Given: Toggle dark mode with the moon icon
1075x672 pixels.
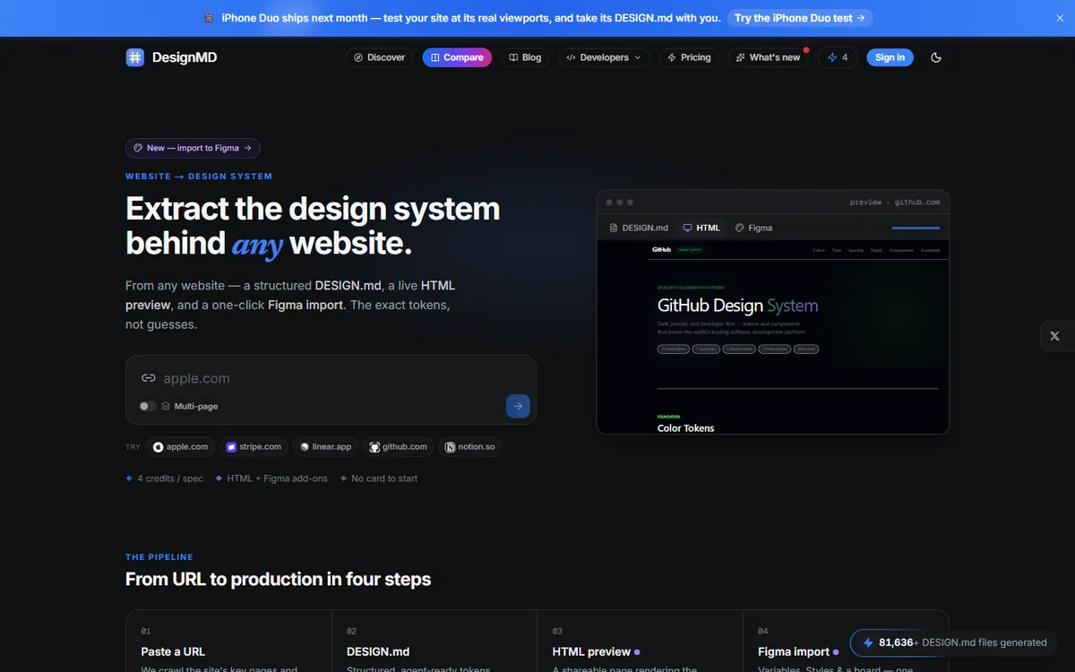Looking at the screenshot, I should click(936, 57).
